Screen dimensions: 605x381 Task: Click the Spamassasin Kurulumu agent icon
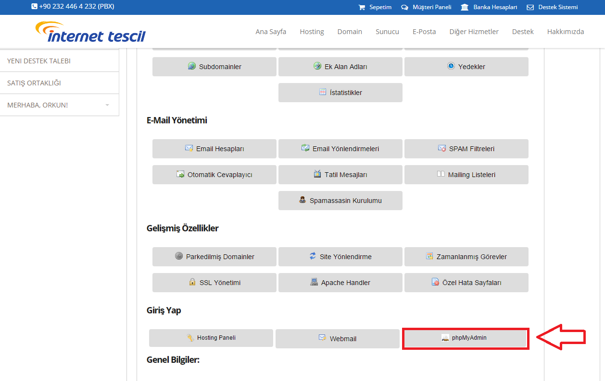pos(302,200)
